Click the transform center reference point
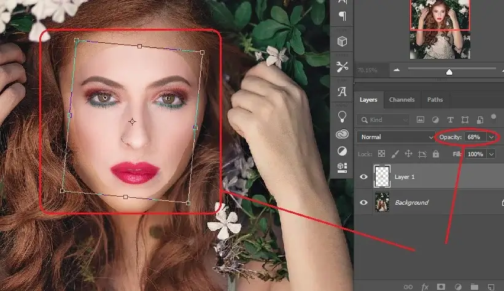 pos(132,121)
